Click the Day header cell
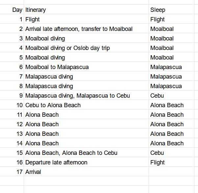Image resolution: width=198 pixels, height=193 pixels. coord(17,10)
